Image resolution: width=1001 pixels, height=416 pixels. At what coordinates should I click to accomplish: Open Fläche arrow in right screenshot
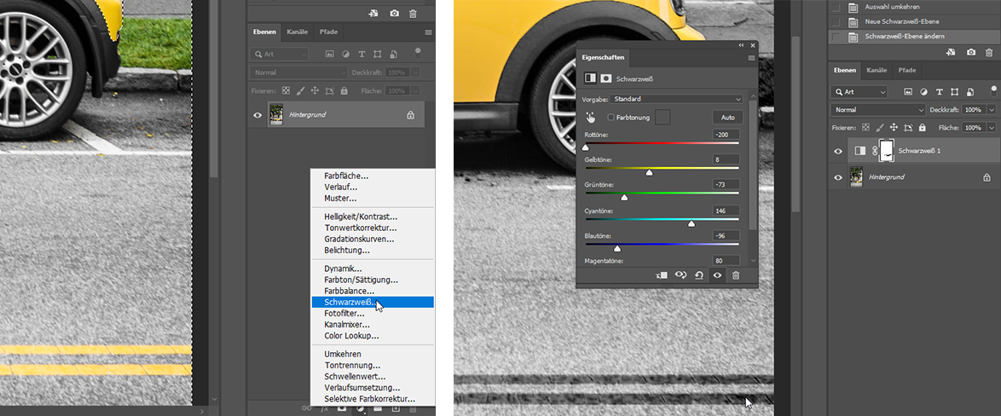pyautogui.click(x=991, y=128)
